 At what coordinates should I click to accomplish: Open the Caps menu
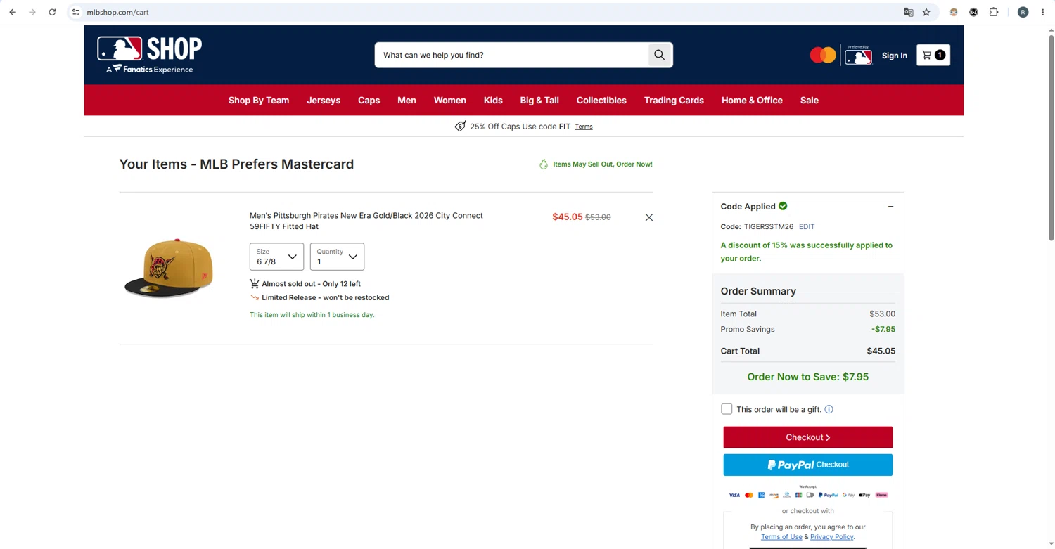click(369, 101)
